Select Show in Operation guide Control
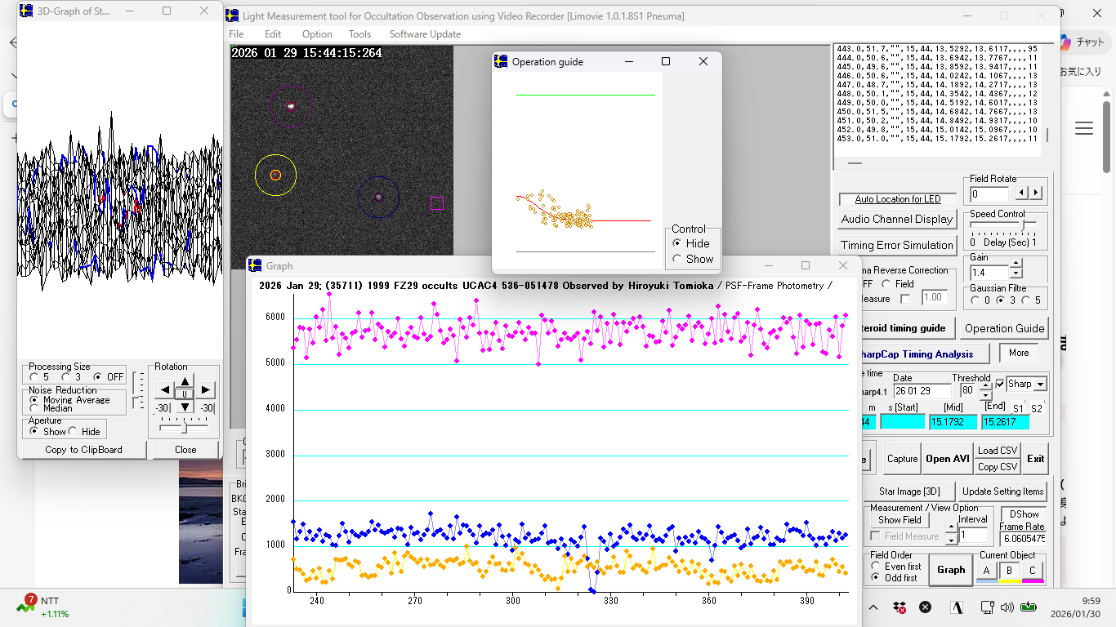Screen dimensions: 1116x627 click(x=676, y=259)
